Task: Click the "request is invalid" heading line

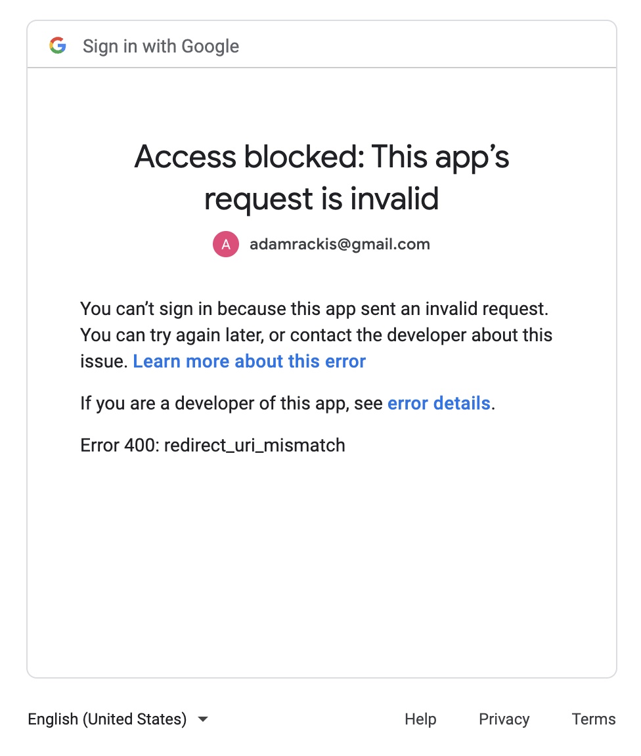Action: pos(322,198)
